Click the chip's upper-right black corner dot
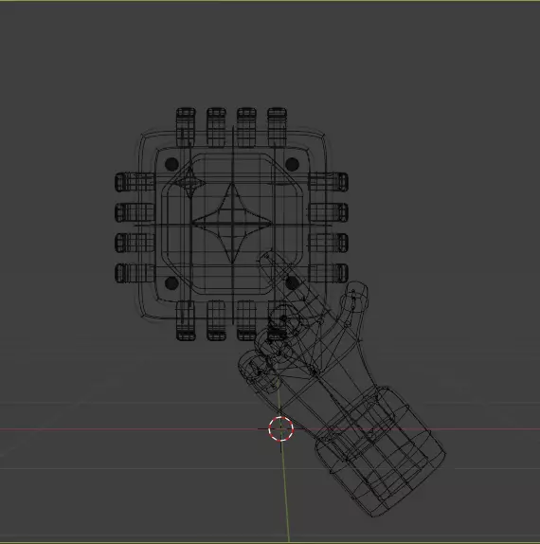Screen dimensions: 540x544 (292, 164)
